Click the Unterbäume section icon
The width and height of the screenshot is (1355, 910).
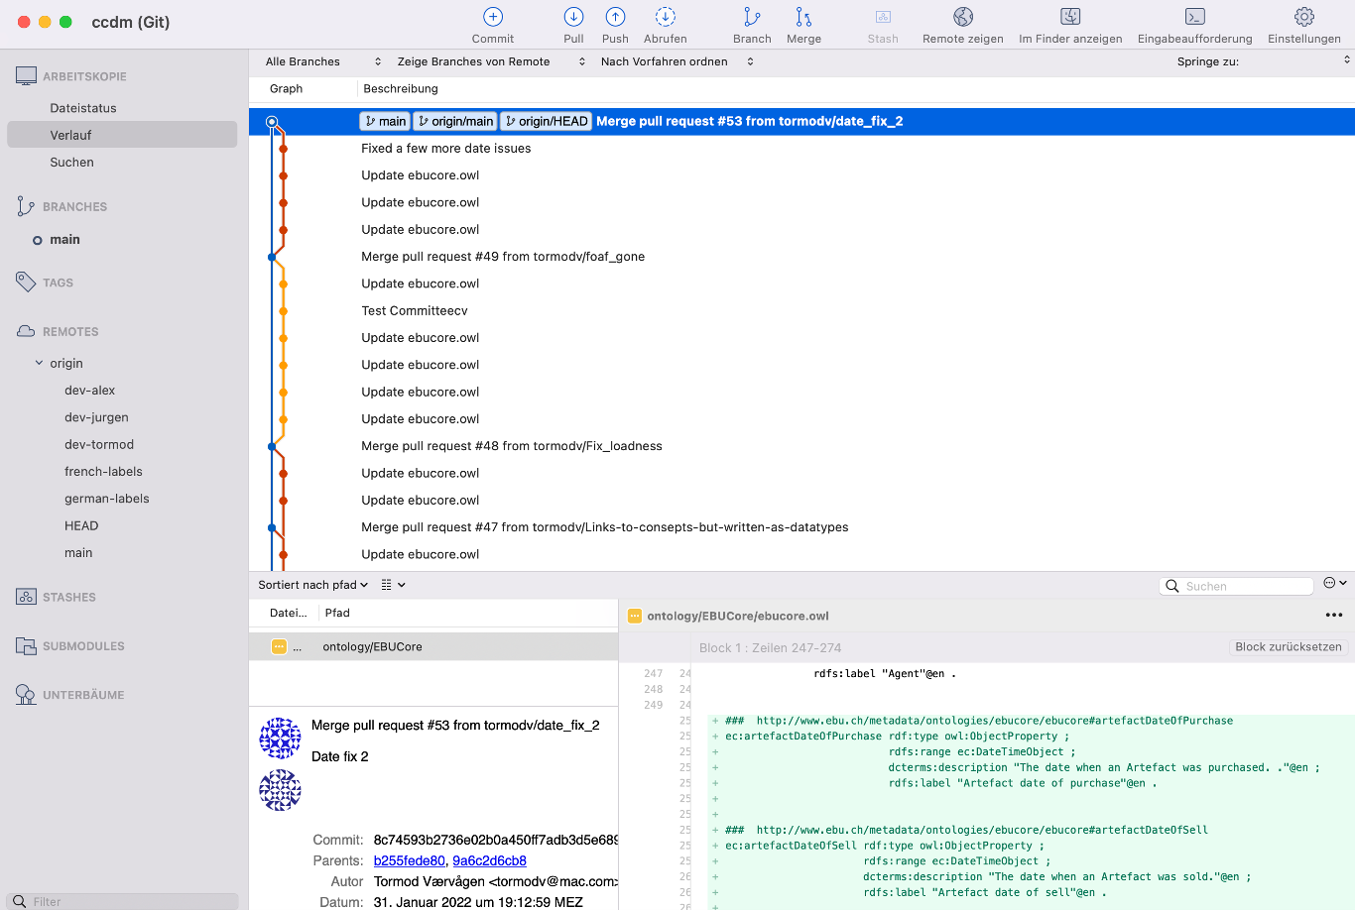[26, 695]
